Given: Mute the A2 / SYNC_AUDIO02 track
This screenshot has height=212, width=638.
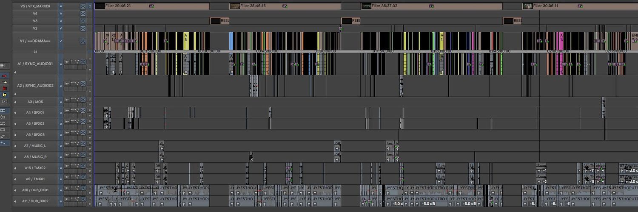Looking at the screenshot, I should click(90, 91).
